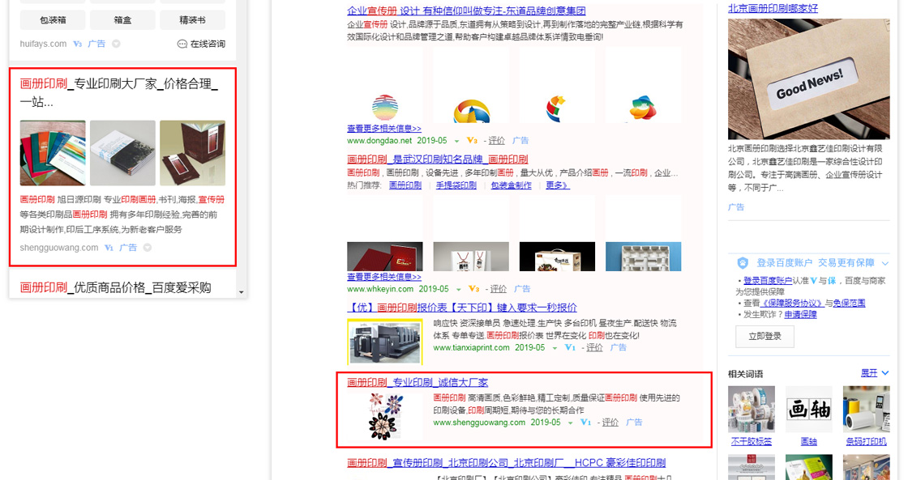Click 评价 on the www.dongdao.net row
The width and height of the screenshot is (908, 480).
coord(496,141)
